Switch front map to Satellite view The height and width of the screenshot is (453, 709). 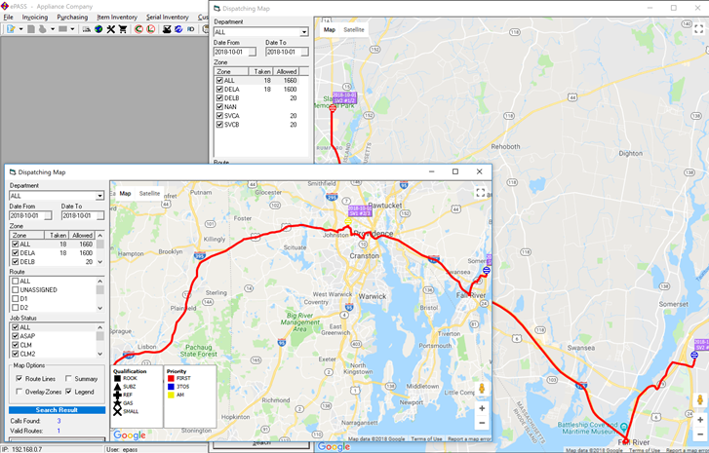point(149,193)
